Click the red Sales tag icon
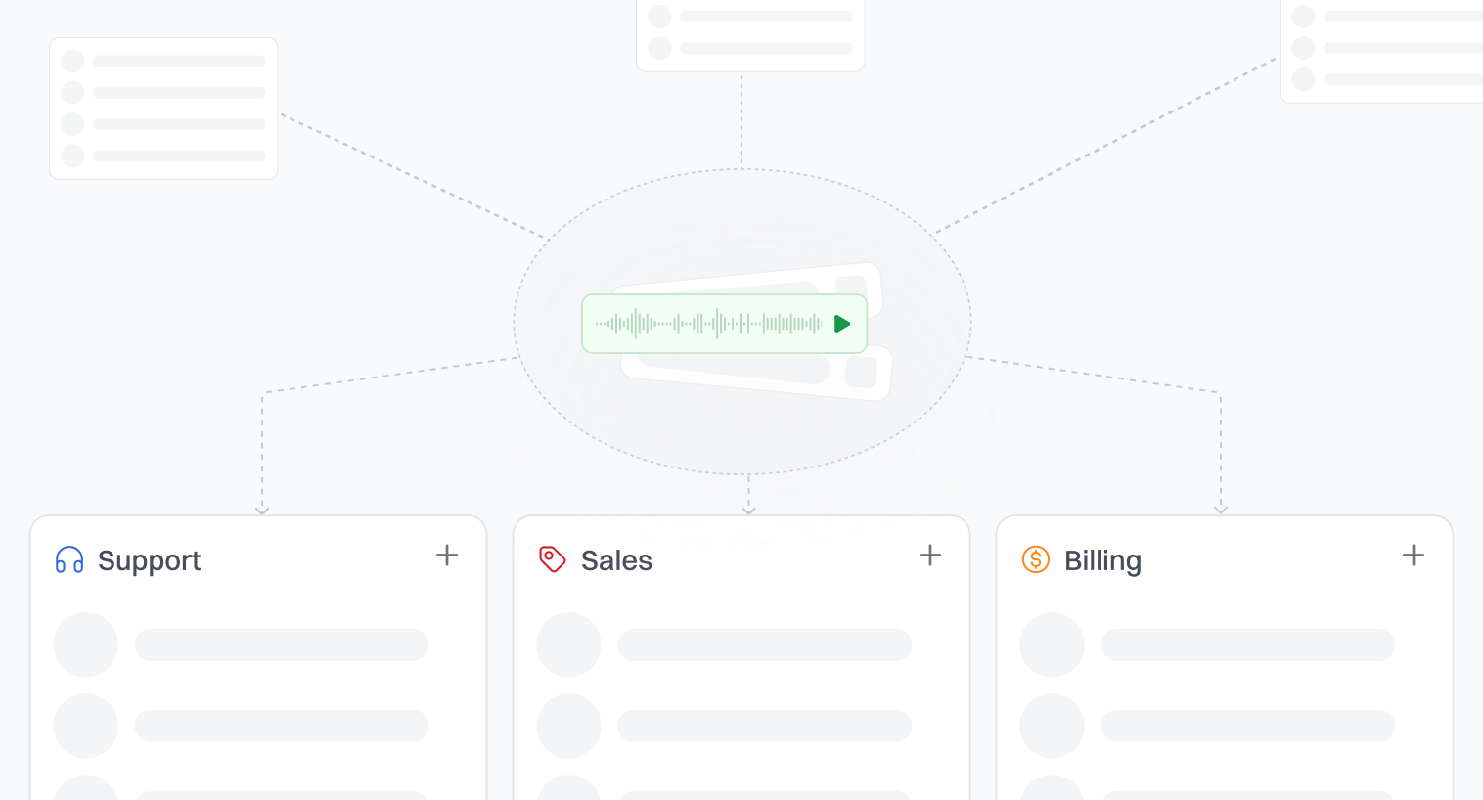This screenshot has height=800, width=1483. coord(553,559)
